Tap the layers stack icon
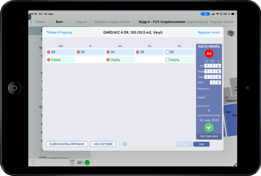Screen dimensions: 261x176 click(231, 33)
